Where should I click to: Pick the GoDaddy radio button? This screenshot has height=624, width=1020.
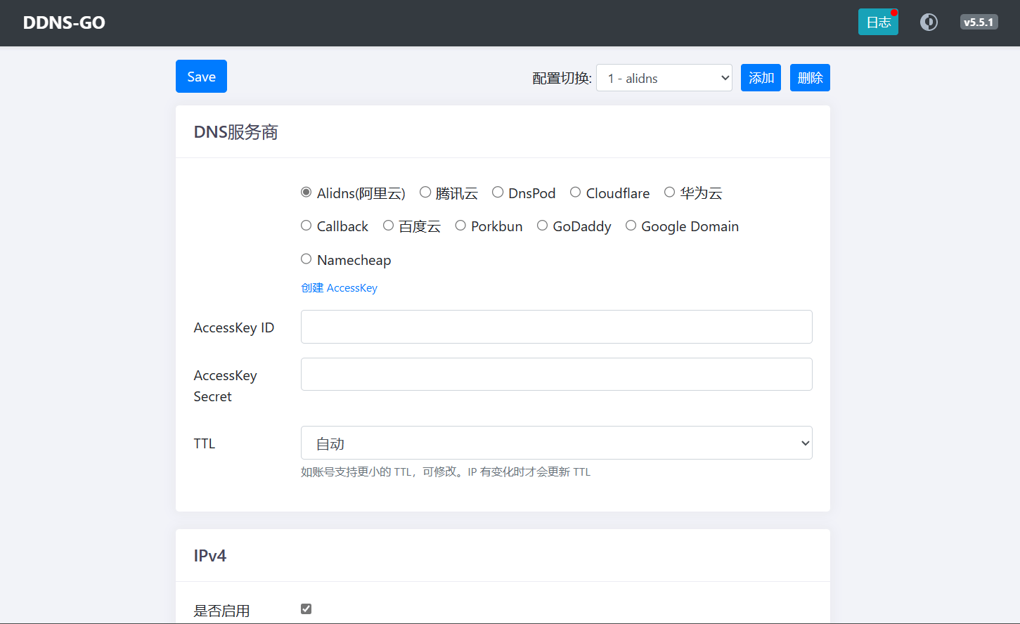543,226
